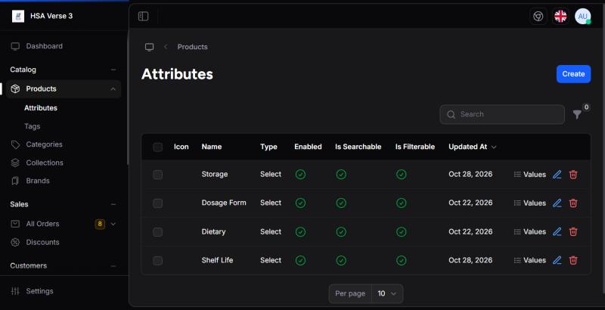Click the Products breadcrumb link

[x=192, y=47]
